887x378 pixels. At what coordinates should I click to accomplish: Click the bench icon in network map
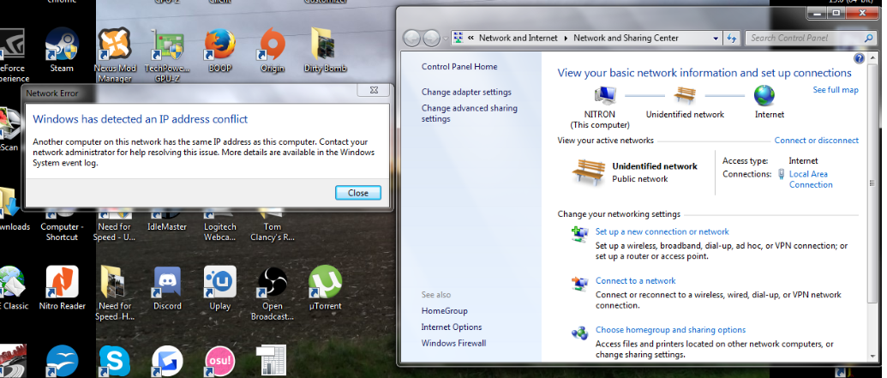point(685,95)
